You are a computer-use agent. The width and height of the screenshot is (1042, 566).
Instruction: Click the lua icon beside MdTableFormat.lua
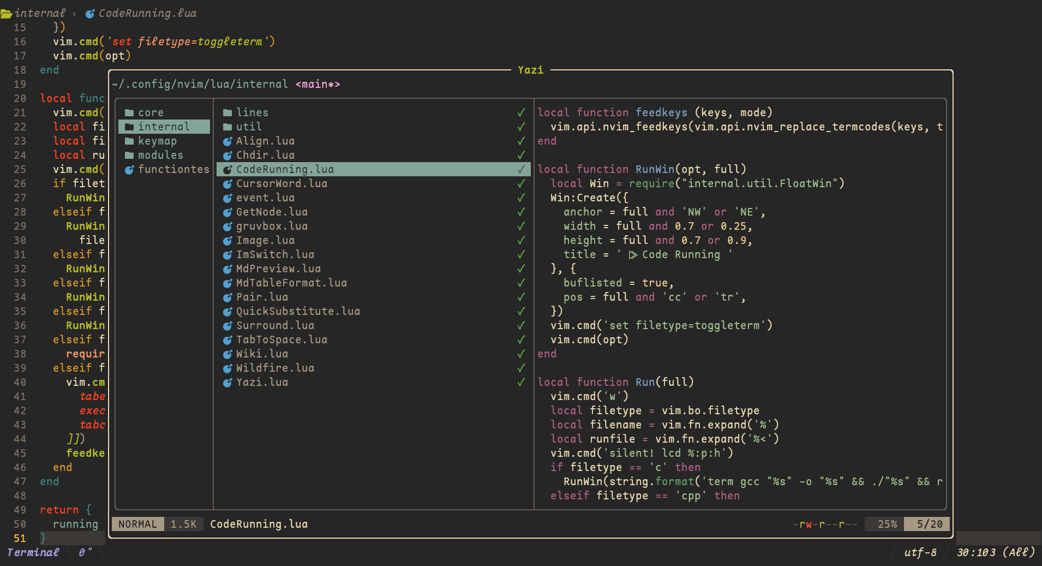pyautogui.click(x=227, y=283)
